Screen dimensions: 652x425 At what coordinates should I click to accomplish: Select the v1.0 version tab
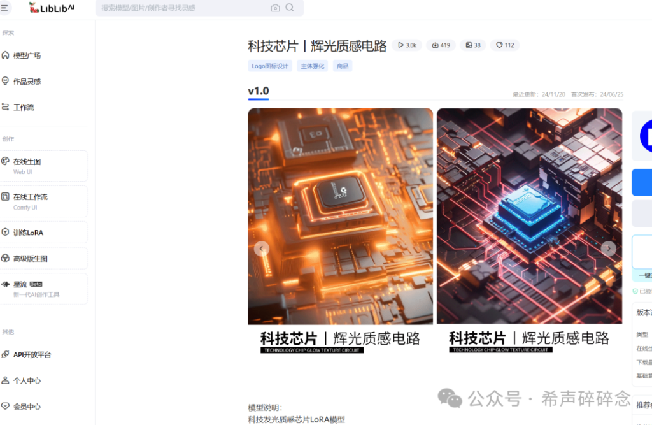(259, 91)
